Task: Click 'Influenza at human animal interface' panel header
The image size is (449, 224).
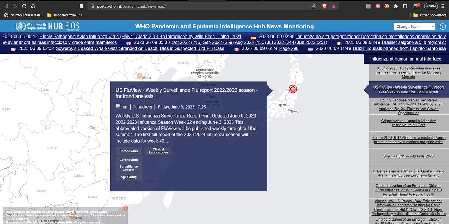Action: pos(406,59)
